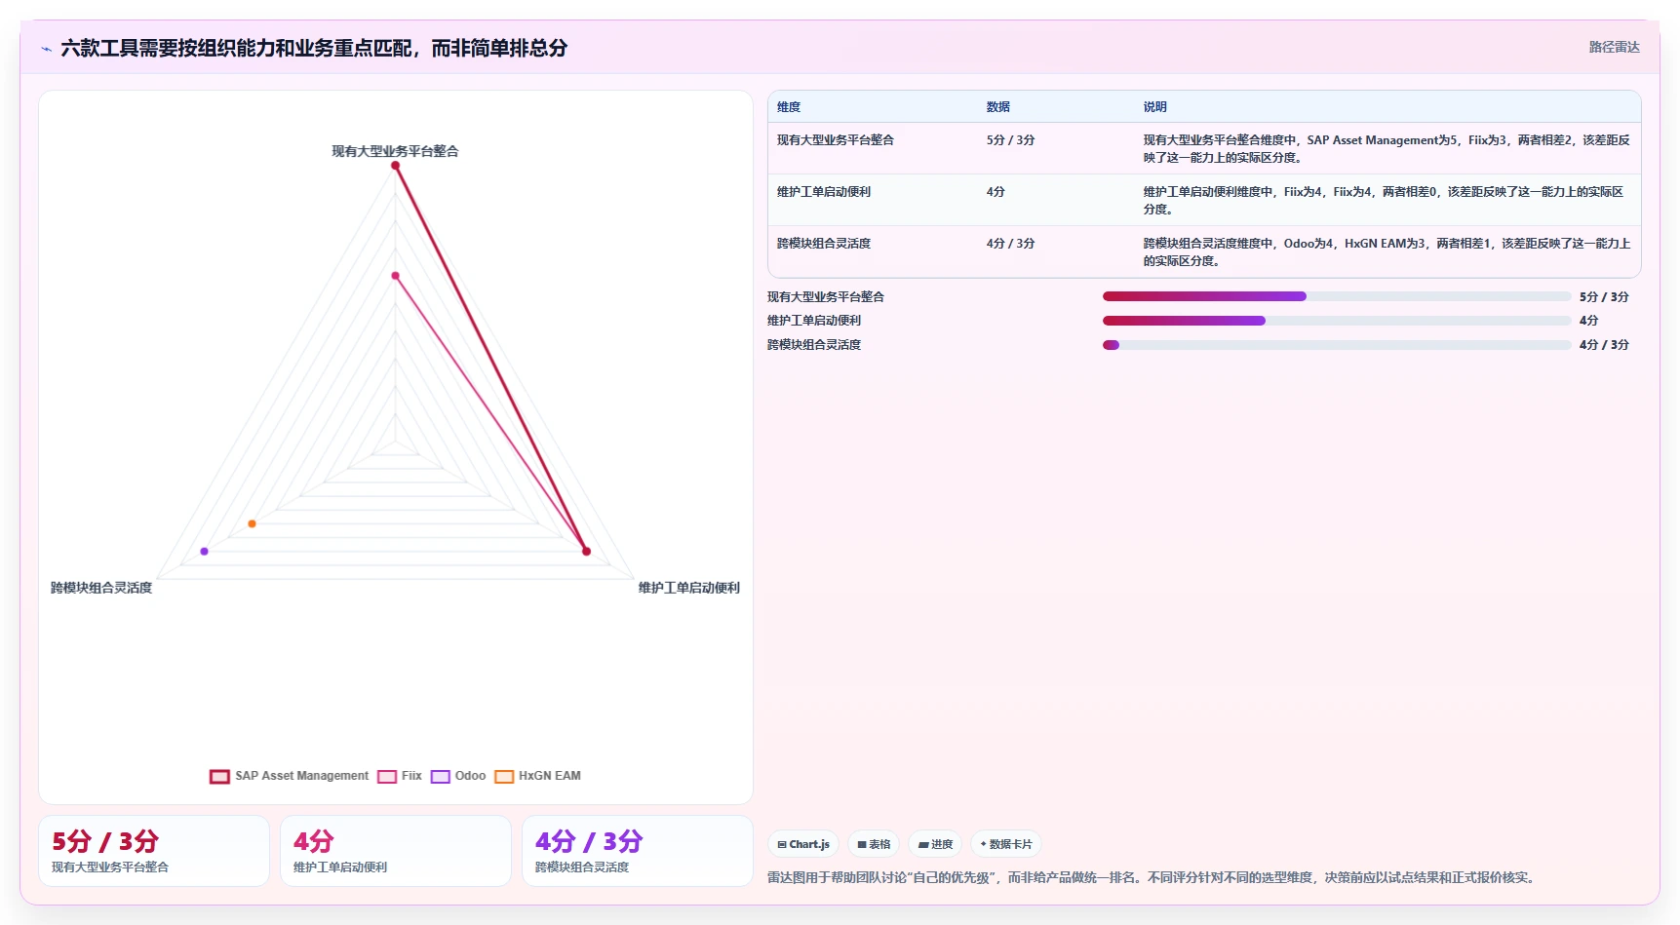Click the 5分 / 3分 data card
The width and height of the screenshot is (1680, 925).
[x=154, y=851]
